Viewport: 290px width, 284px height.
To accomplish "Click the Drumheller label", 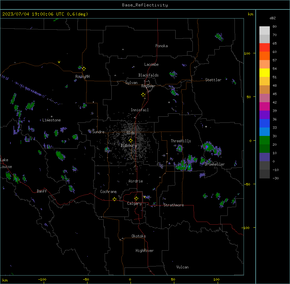I will (215, 164).
